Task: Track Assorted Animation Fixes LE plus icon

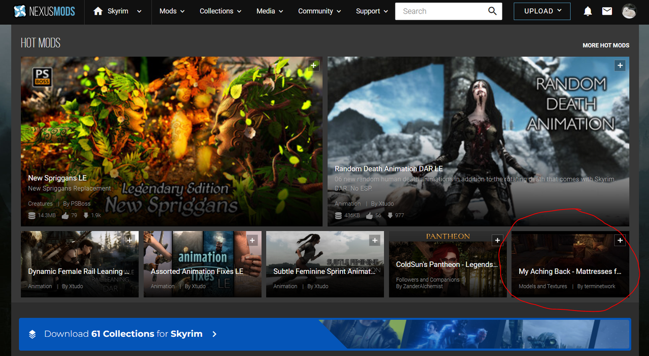Action: click(x=253, y=241)
